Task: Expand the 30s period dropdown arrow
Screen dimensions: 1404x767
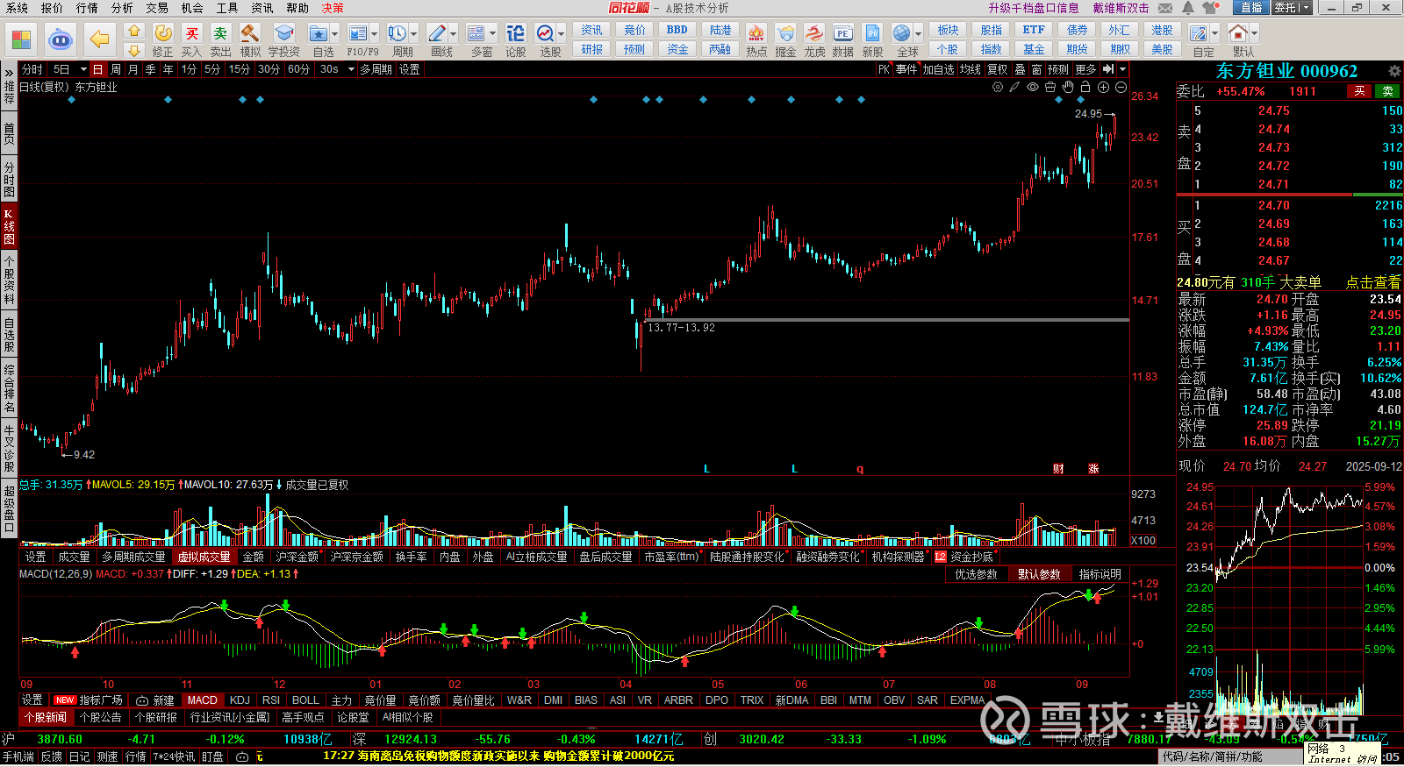Action: [351, 69]
